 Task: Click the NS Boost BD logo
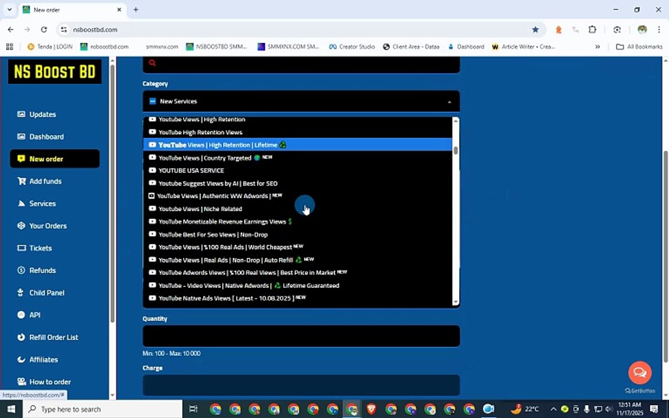[x=55, y=71]
